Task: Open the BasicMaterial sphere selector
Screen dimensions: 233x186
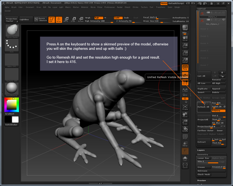Action: pyautogui.click(x=12, y=89)
